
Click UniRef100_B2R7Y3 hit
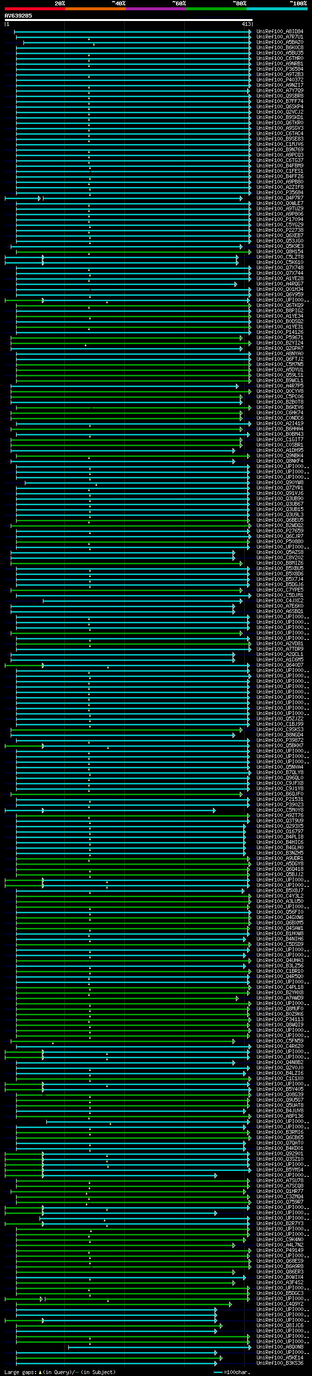pyautogui.click(x=279, y=1223)
